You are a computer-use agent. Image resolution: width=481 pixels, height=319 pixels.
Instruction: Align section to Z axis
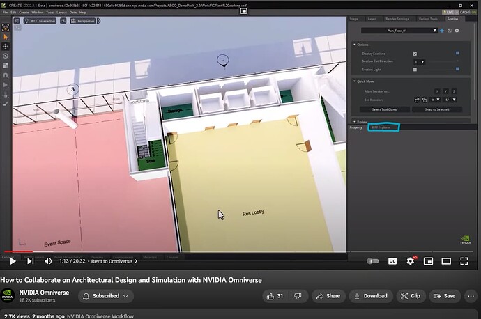tap(455, 91)
